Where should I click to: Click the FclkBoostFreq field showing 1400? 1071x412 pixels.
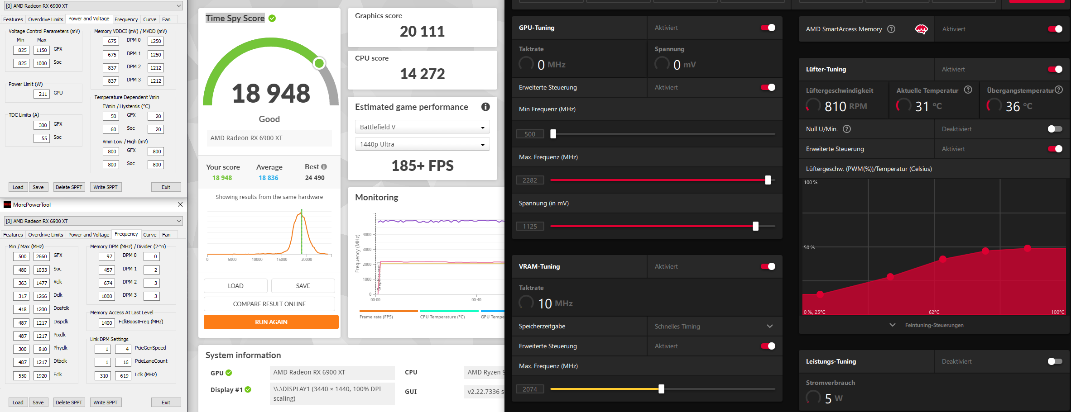click(107, 323)
